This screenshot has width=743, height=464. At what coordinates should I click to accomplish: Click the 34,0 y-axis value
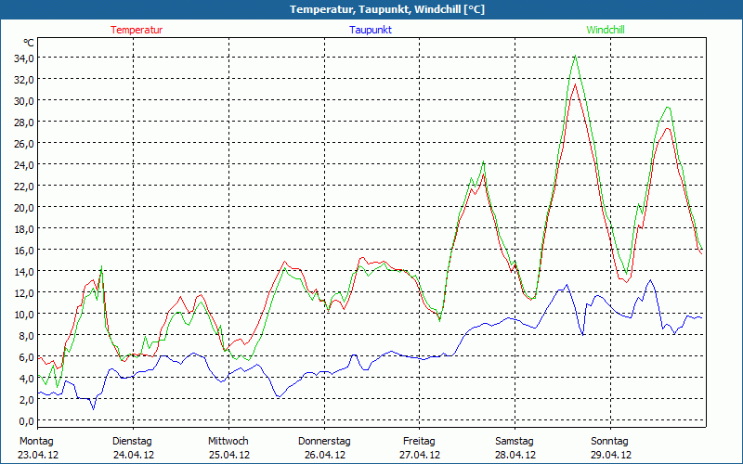point(24,58)
